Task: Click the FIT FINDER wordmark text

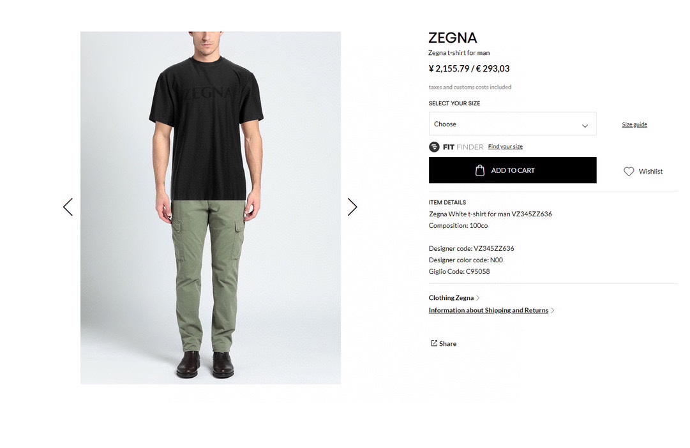Action: [x=463, y=147]
